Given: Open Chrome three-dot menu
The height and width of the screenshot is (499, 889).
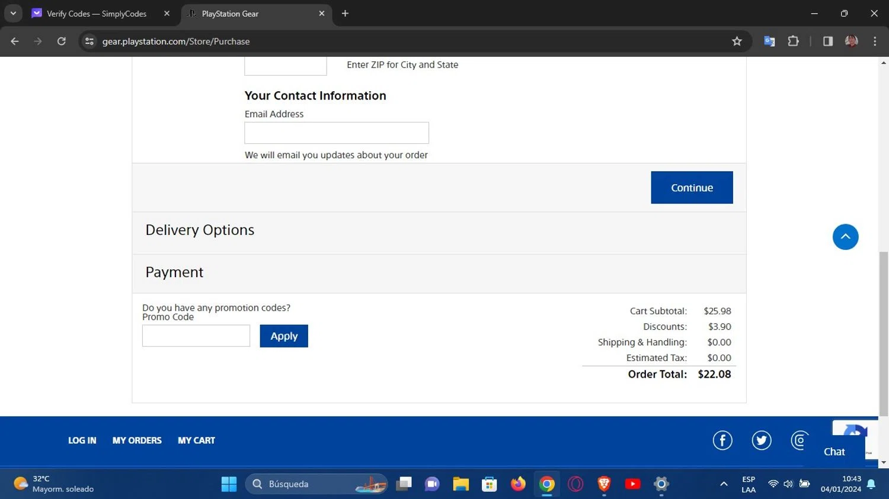Looking at the screenshot, I should 875,41.
